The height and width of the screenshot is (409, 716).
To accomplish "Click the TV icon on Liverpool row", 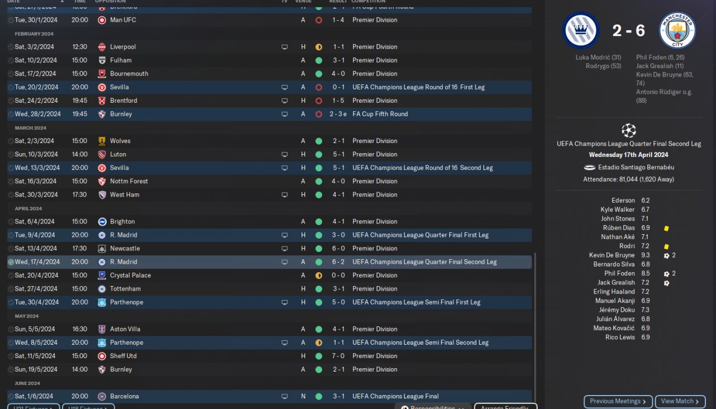I will tap(284, 47).
